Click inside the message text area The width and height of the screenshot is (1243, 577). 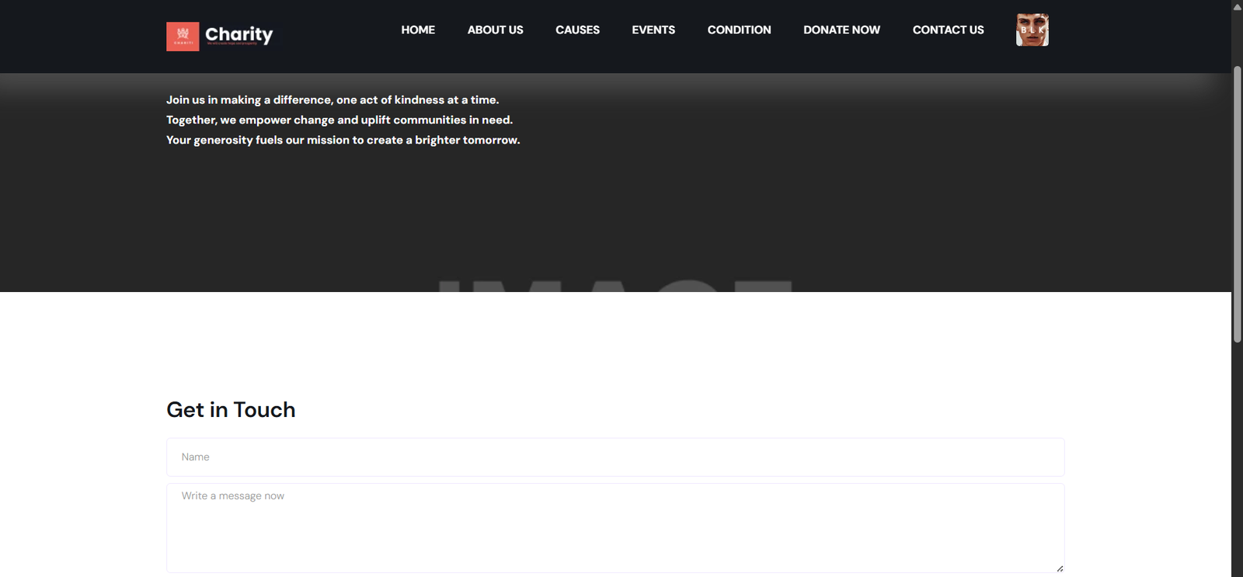615,528
